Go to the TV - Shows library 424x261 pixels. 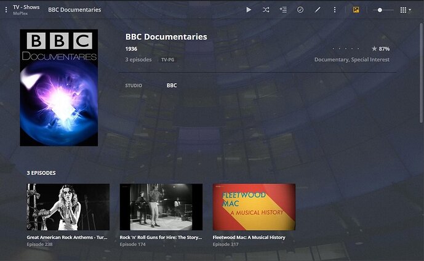click(26, 7)
